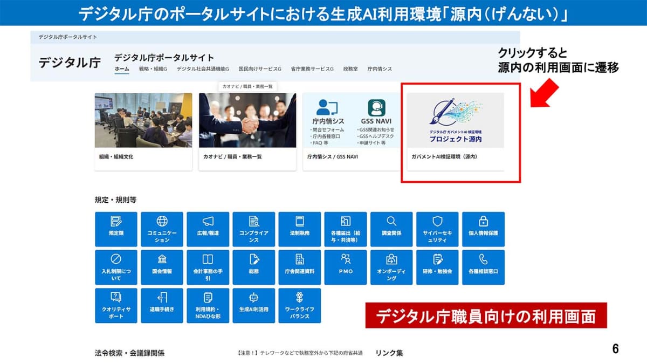Select the 庁内情シス navigation tab
This screenshot has width=647, height=364.
coord(380,69)
